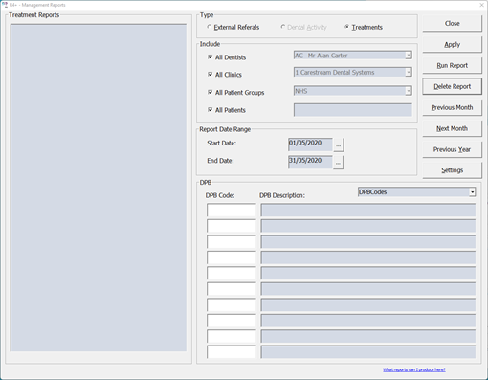Click inside the Treatment Reports list

click(99, 188)
